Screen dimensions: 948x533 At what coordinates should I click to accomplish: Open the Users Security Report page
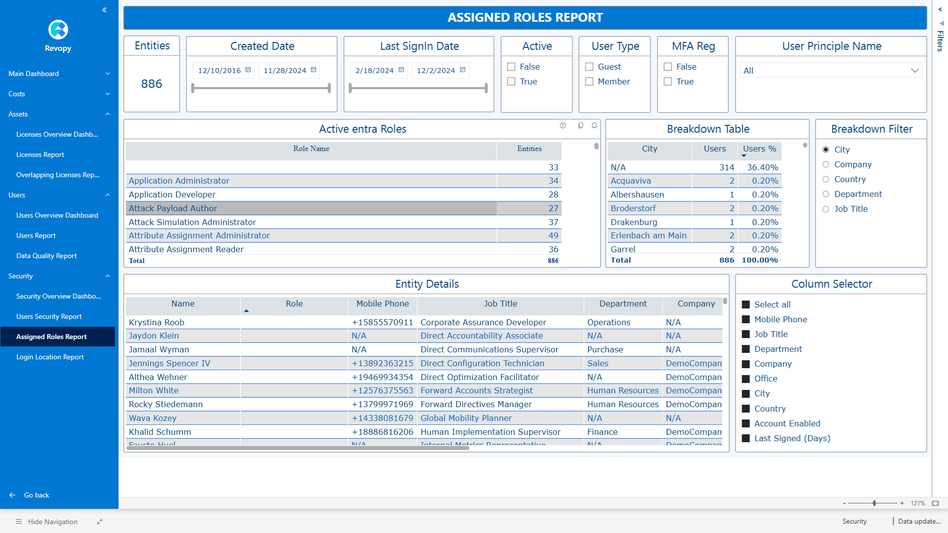coord(49,316)
